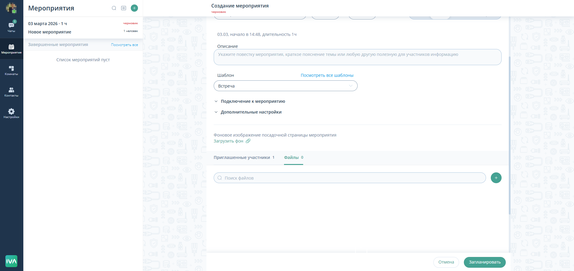Screen dimensions: 574x271
Task: Click the IVA logo in sidebar
Action: 11,261
